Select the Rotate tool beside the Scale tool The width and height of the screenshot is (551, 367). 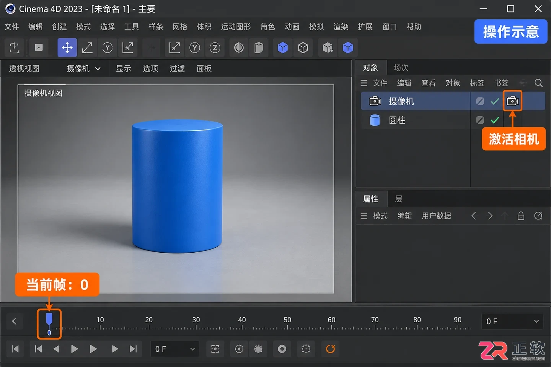(108, 48)
